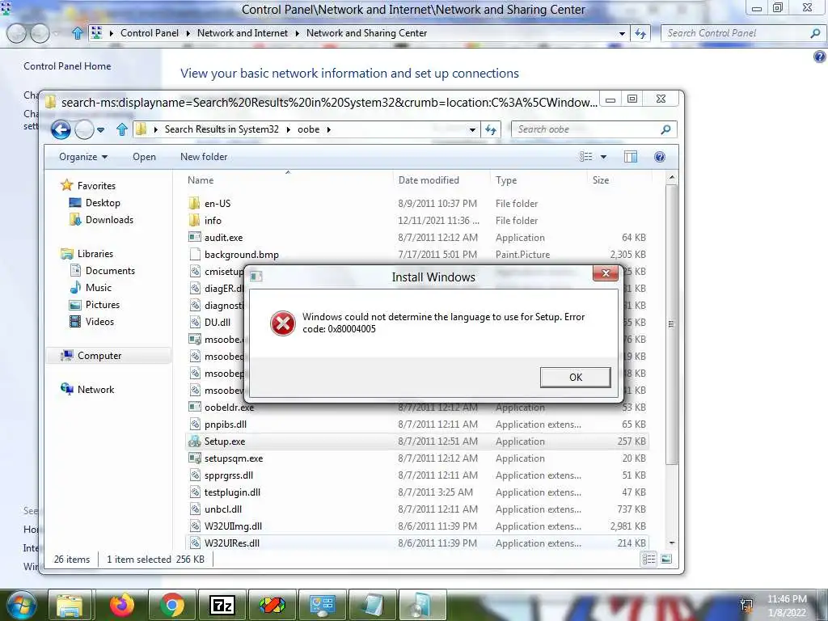Open Documents library
The width and height of the screenshot is (828, 621).
(110, 271)
